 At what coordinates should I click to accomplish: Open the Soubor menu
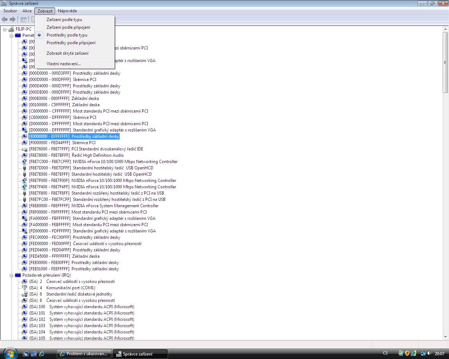[10, 11]
